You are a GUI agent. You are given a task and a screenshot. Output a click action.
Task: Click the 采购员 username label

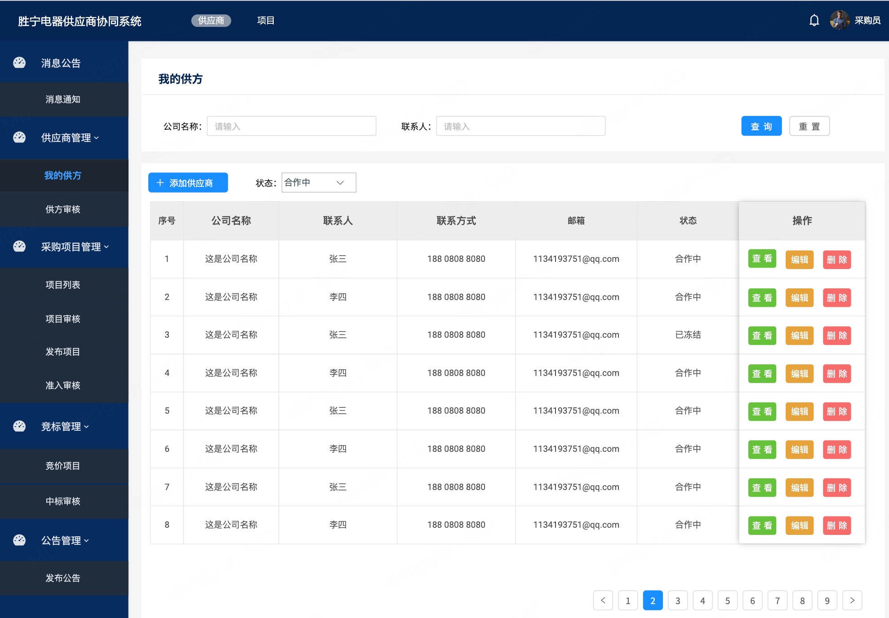(867, 21)
